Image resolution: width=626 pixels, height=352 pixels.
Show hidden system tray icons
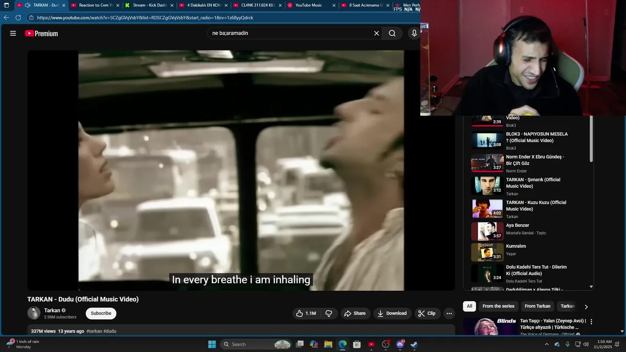point(547,344)
